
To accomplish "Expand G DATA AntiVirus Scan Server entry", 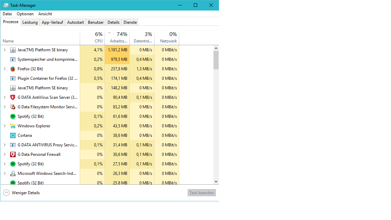I will pos(4,97).
